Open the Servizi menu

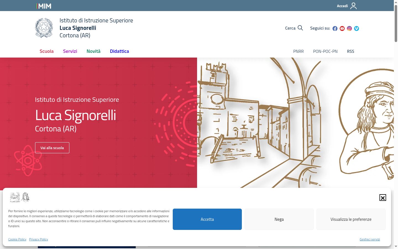click(x=70, y=51)
